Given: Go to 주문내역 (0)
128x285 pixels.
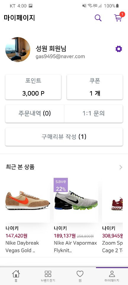Looking at the screenshot, I should pyautogui.click(x=35, y=114).
